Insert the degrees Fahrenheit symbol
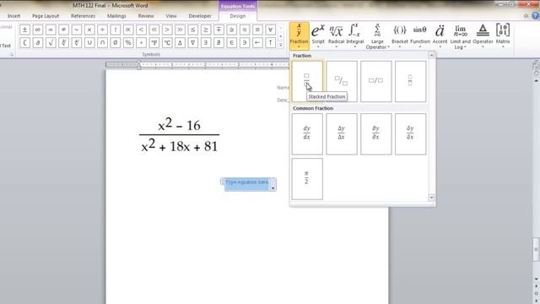The width and height of the screenshot is (540, 304). pos(154,43)
